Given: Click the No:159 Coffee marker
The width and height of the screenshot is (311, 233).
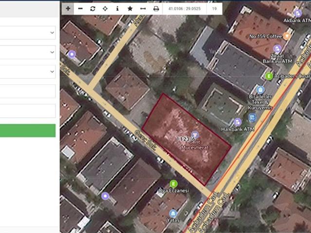Looking at the screenshot, I should pos(287,36).
